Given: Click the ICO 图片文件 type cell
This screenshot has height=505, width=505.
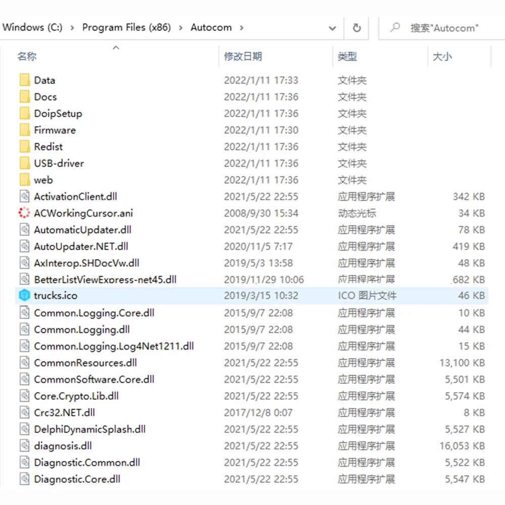Looking at the screenshot, I should click(367, 295).
